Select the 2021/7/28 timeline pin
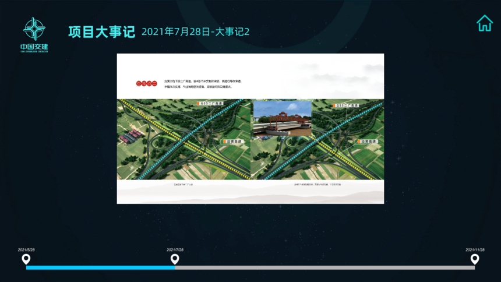Image resolution: width=501 pixels, height=282 pixels. tap(174, 259)
